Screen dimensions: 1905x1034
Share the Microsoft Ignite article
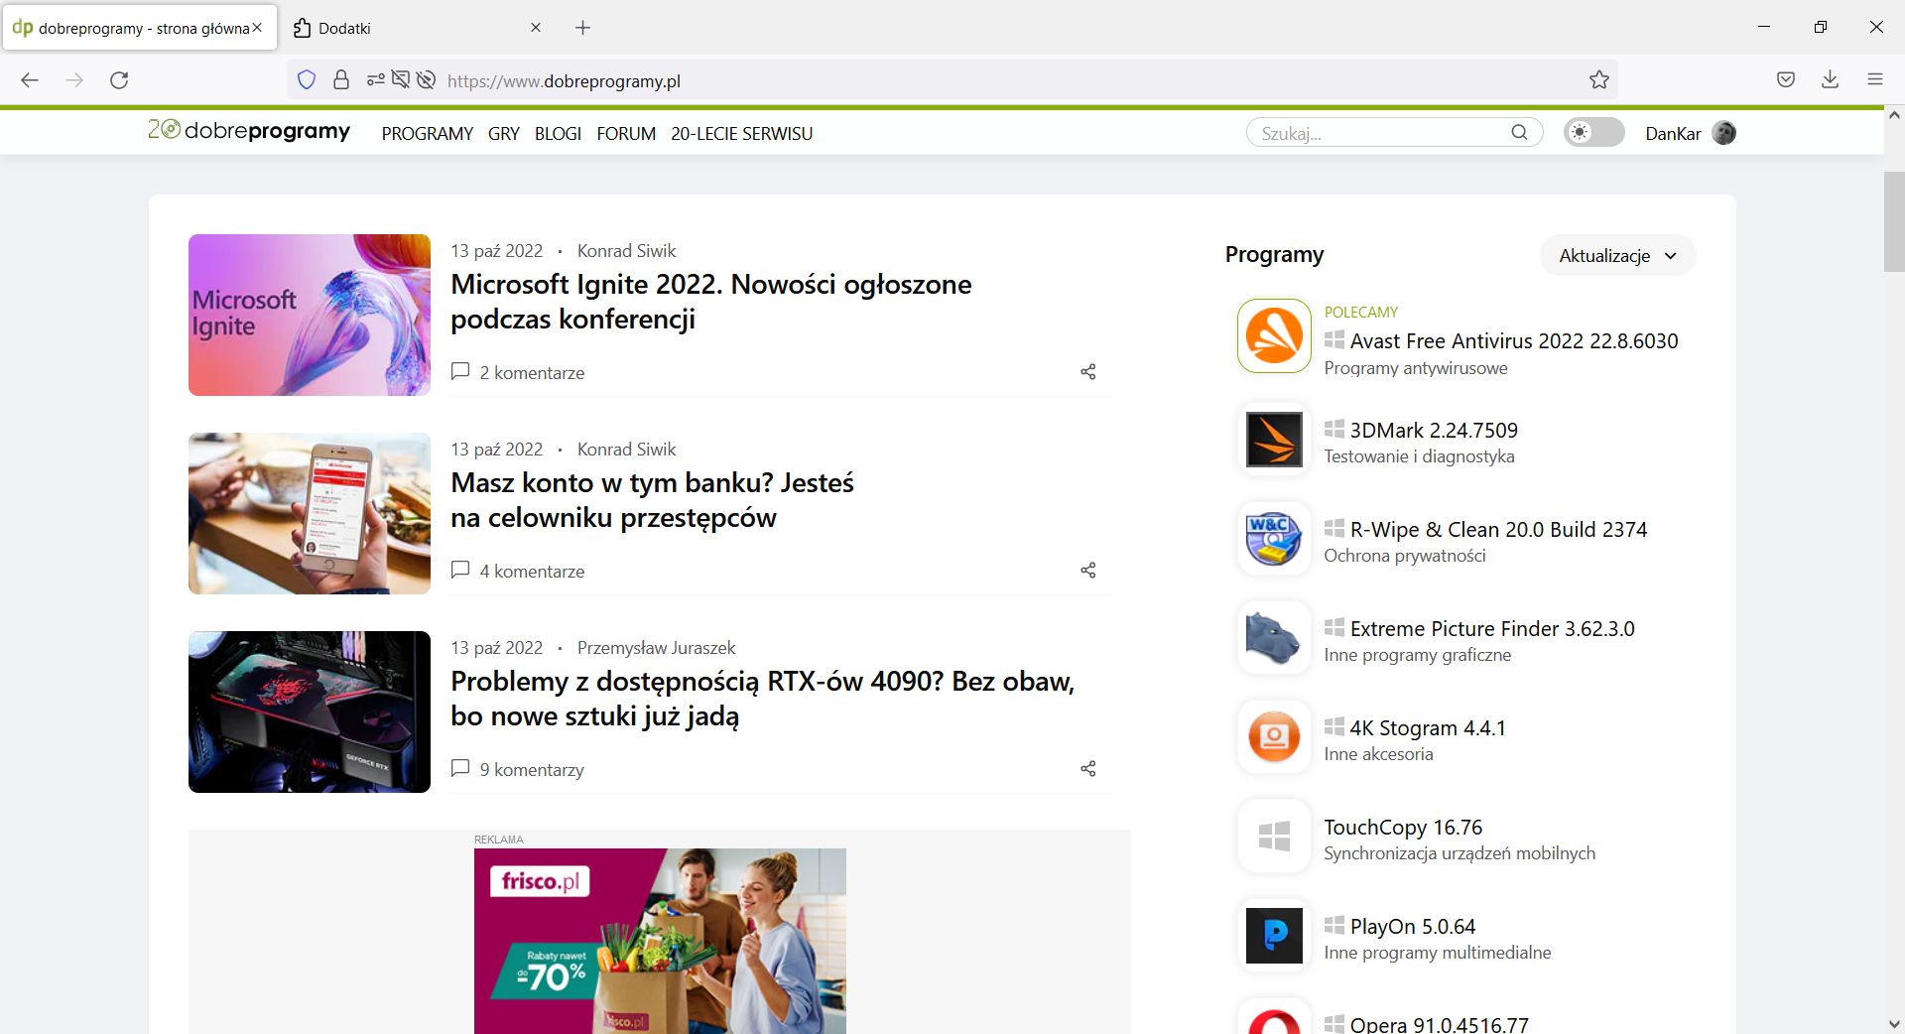(x=1087, y=371)
